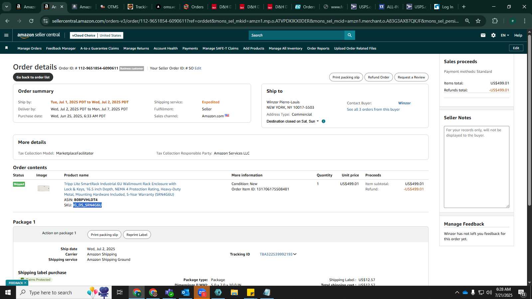Open Windows Start menu
The width and height of the screenshot is (532, 299).
pyautogui.click(x=8, y=292)
